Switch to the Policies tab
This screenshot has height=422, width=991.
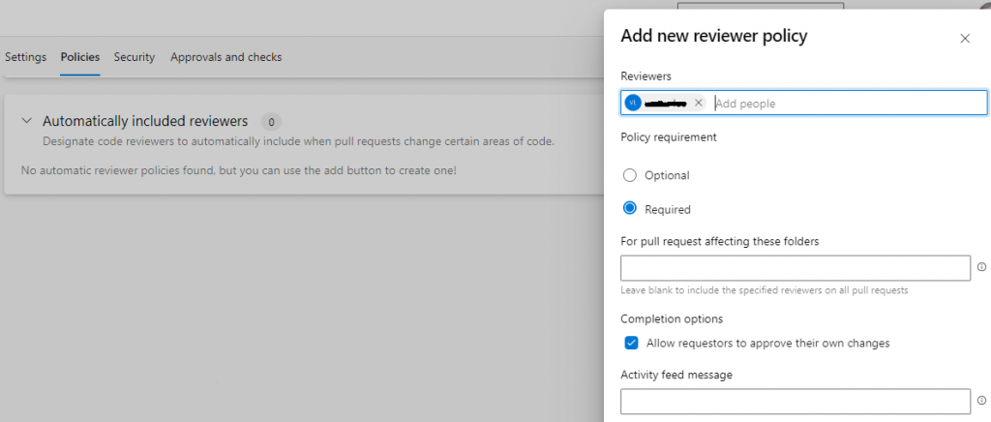point(80,57)
